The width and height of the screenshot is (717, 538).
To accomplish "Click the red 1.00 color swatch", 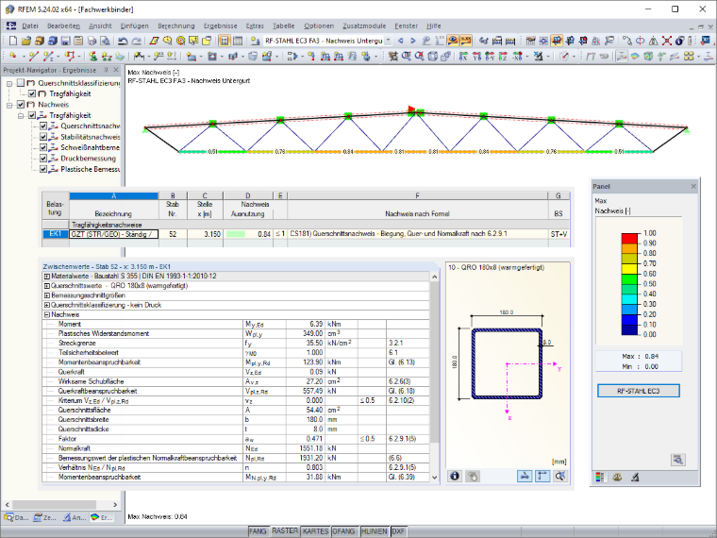I will [629, 238].
